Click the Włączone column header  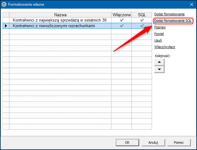[122, 15]
